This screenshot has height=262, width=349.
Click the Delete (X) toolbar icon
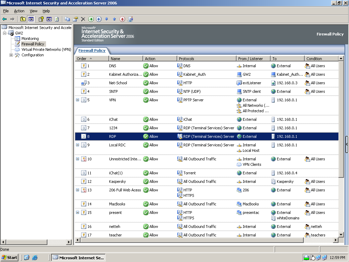[x=83, y=19]
